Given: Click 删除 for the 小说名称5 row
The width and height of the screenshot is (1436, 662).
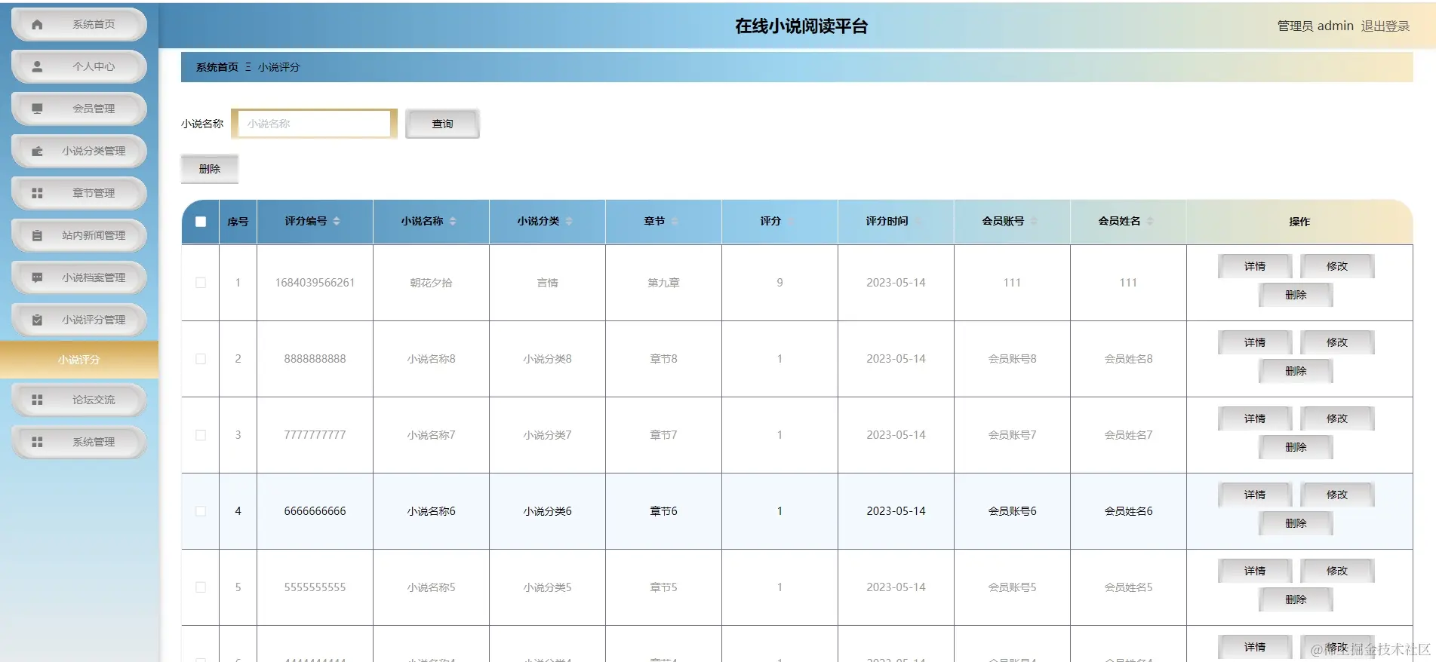Looking at the screenshot, I should 1296,599.
